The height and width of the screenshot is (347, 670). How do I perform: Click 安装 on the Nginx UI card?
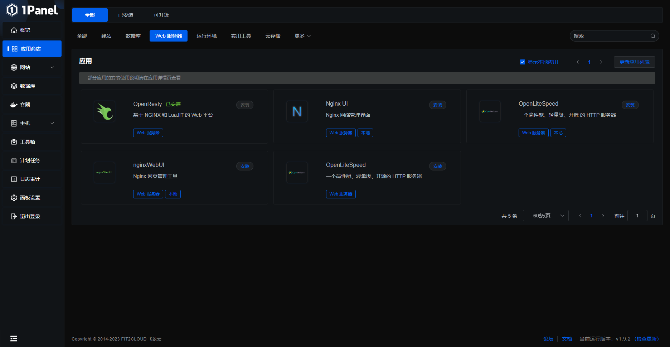(437, 105)
